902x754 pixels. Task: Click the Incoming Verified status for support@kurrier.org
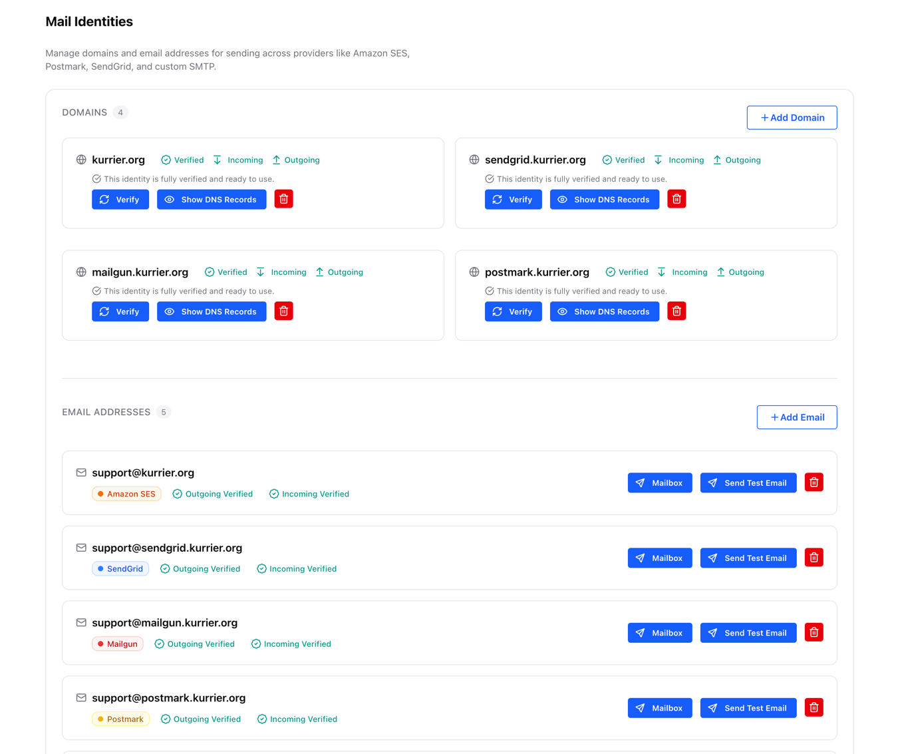tap(309, 494)
